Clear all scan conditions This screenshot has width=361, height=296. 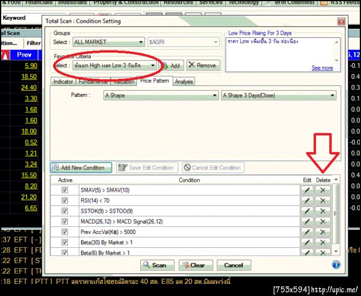(x=196, y=265)
